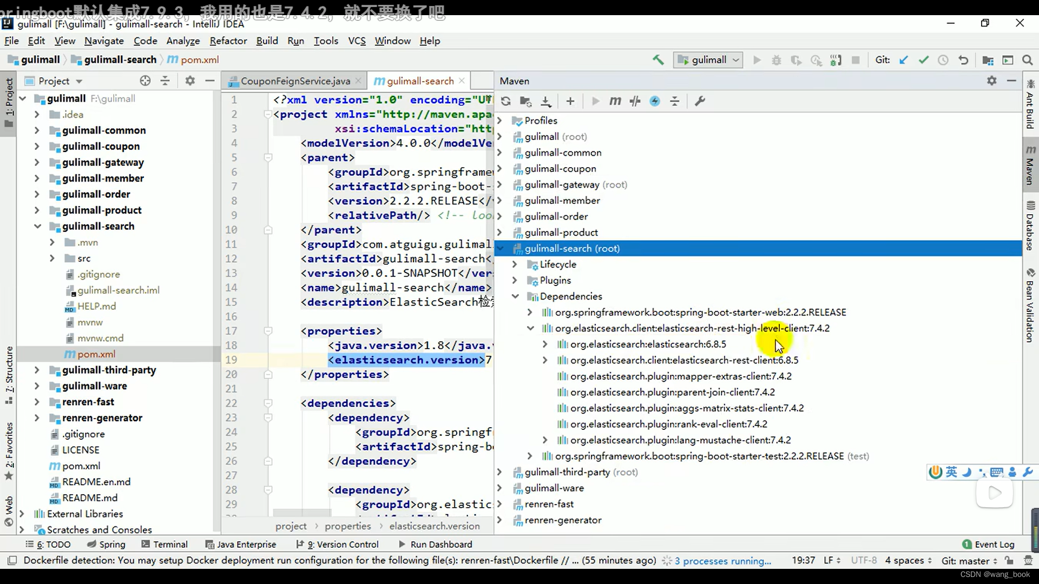Collapse the gulimall-search project folder

[37, 226]
